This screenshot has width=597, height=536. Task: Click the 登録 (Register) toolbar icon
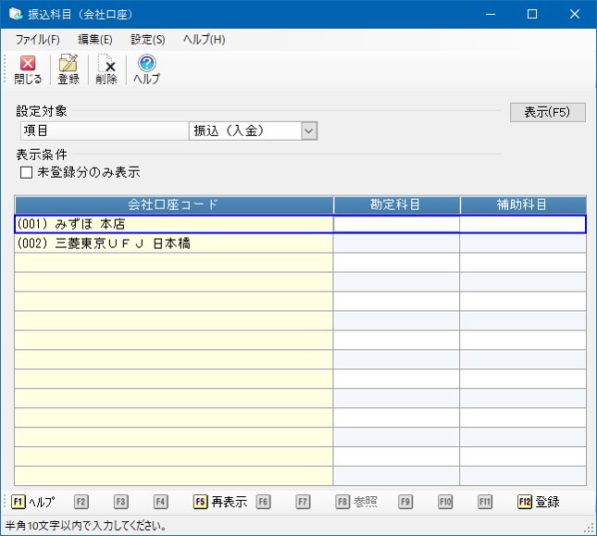68,69
